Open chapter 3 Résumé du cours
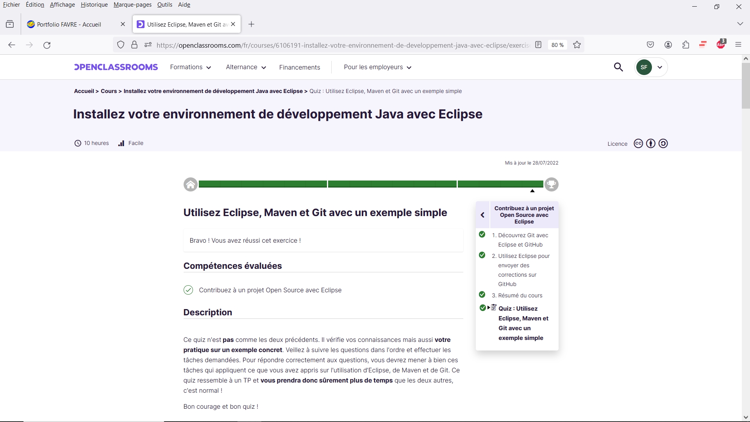The height and width of the screenshot is (422, 750). click(x=517, y=295)
